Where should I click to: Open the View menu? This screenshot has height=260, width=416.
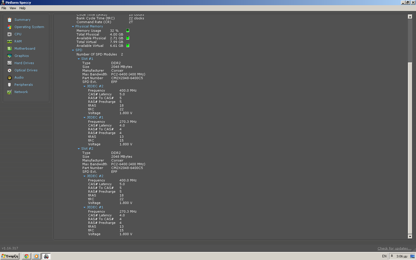pyautogui.click(x=13, y=8)
